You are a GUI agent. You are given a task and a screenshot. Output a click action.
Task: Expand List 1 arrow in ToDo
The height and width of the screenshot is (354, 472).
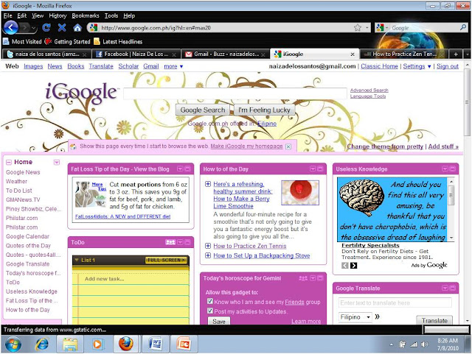click(77, 260)
